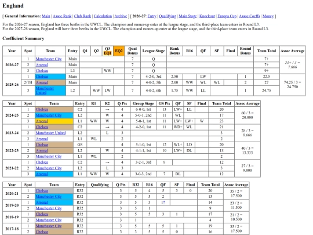Open Chelsea link in 2017-18 row
This screenshot has height=235, width=313.
point(42,232)
